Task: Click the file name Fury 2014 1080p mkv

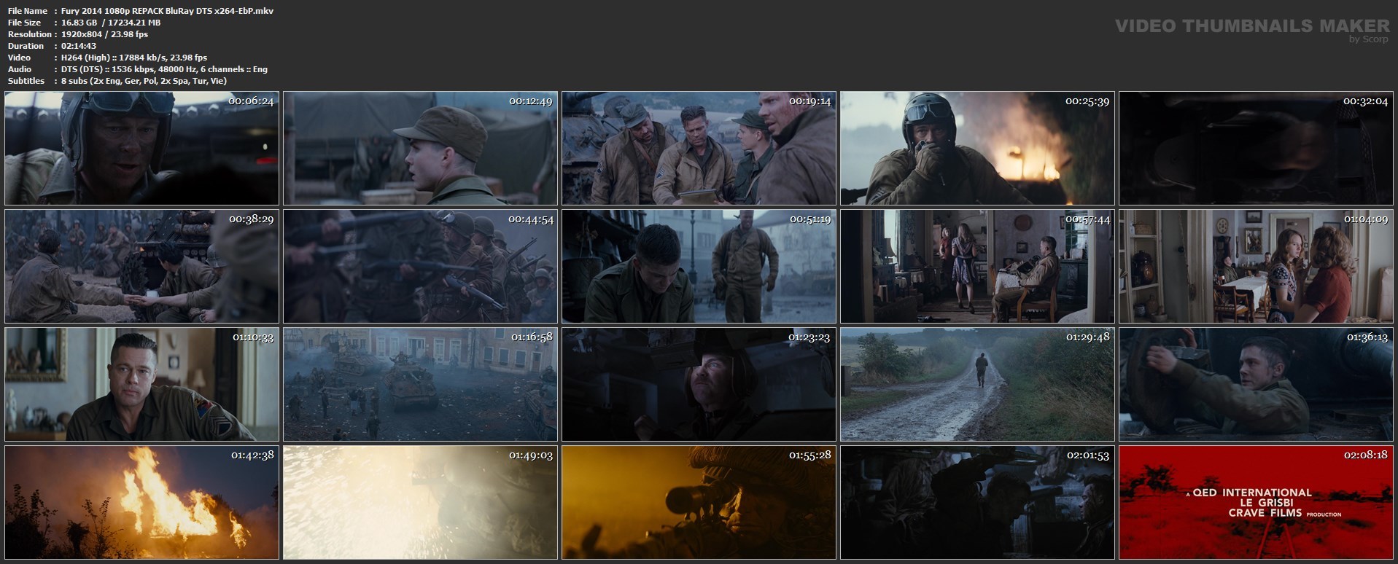Action: (168, 11)
